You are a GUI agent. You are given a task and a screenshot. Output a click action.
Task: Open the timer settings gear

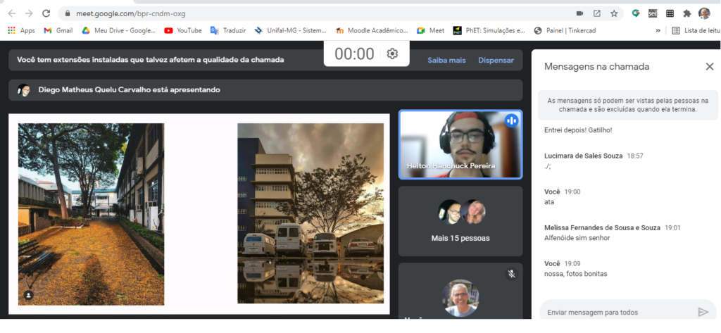392,54
